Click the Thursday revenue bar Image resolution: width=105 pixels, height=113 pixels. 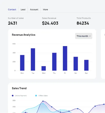(x=54, y=62)
